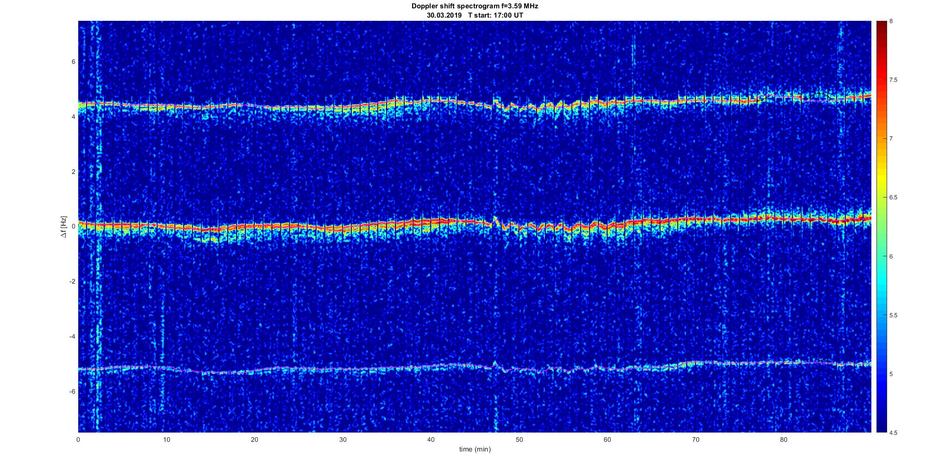Click the x-axis label 'time (min)'
Screen dimensions: 926x464
pos(475,449)
